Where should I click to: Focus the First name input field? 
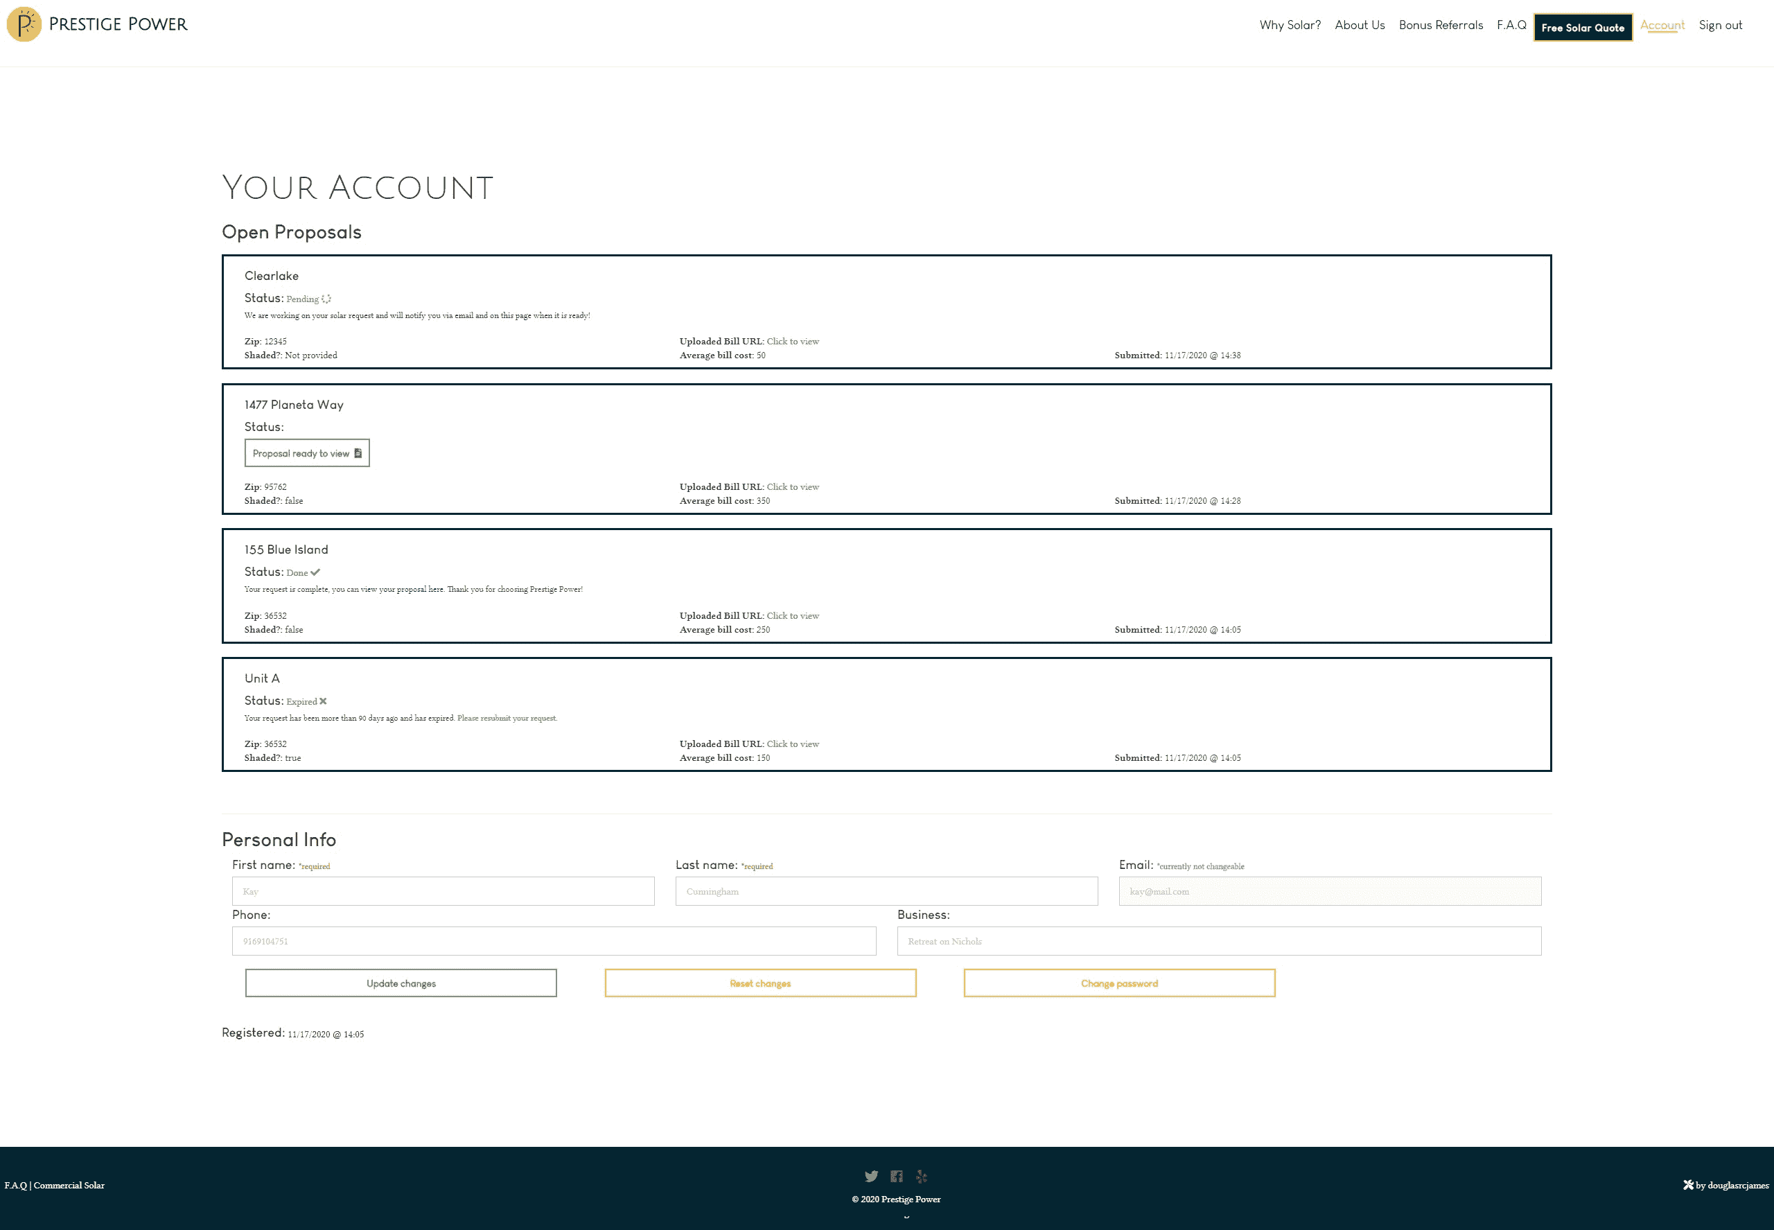pyautogui.click(x=443, y=891)
